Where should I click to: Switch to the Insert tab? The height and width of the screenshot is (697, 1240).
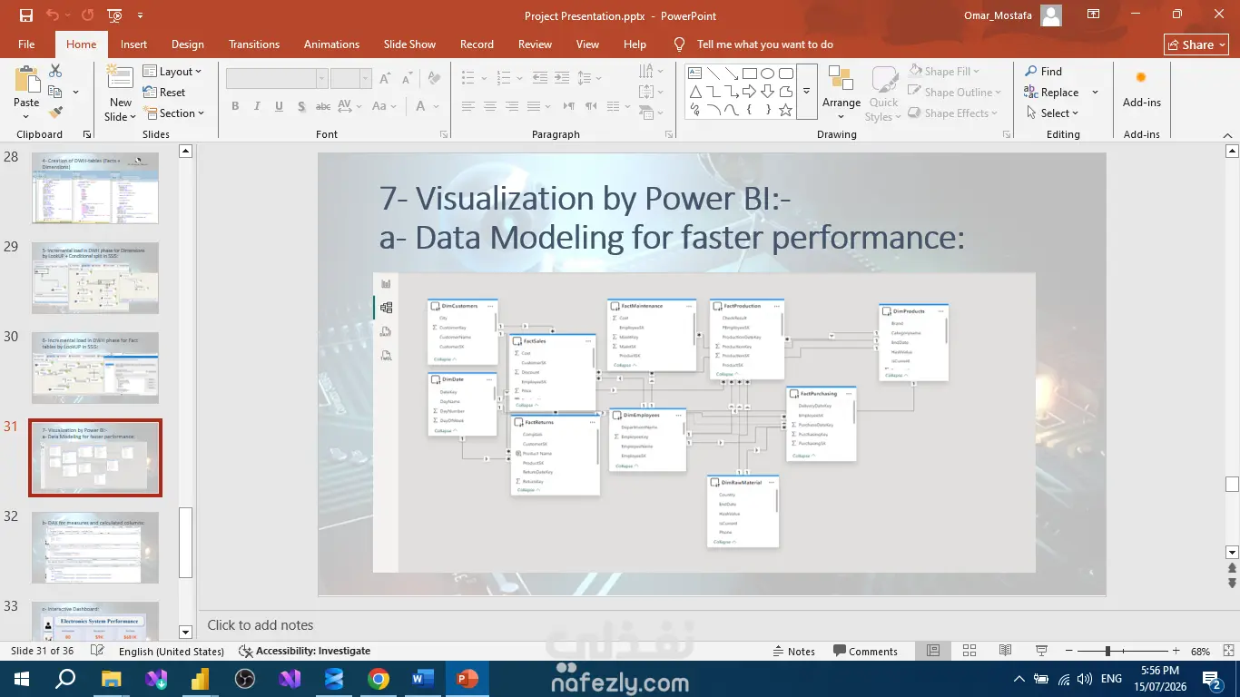(133, 44)
